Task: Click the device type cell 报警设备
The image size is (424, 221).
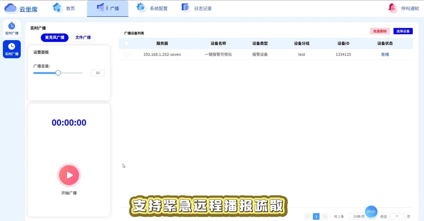Action: 260,54
